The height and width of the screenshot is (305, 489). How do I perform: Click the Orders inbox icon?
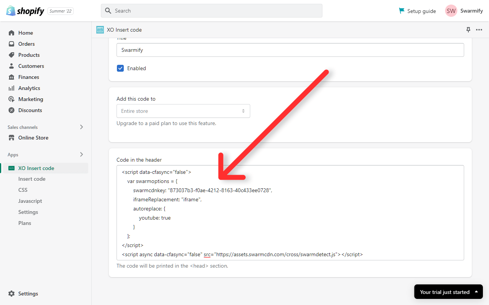[x=11, y=44]
